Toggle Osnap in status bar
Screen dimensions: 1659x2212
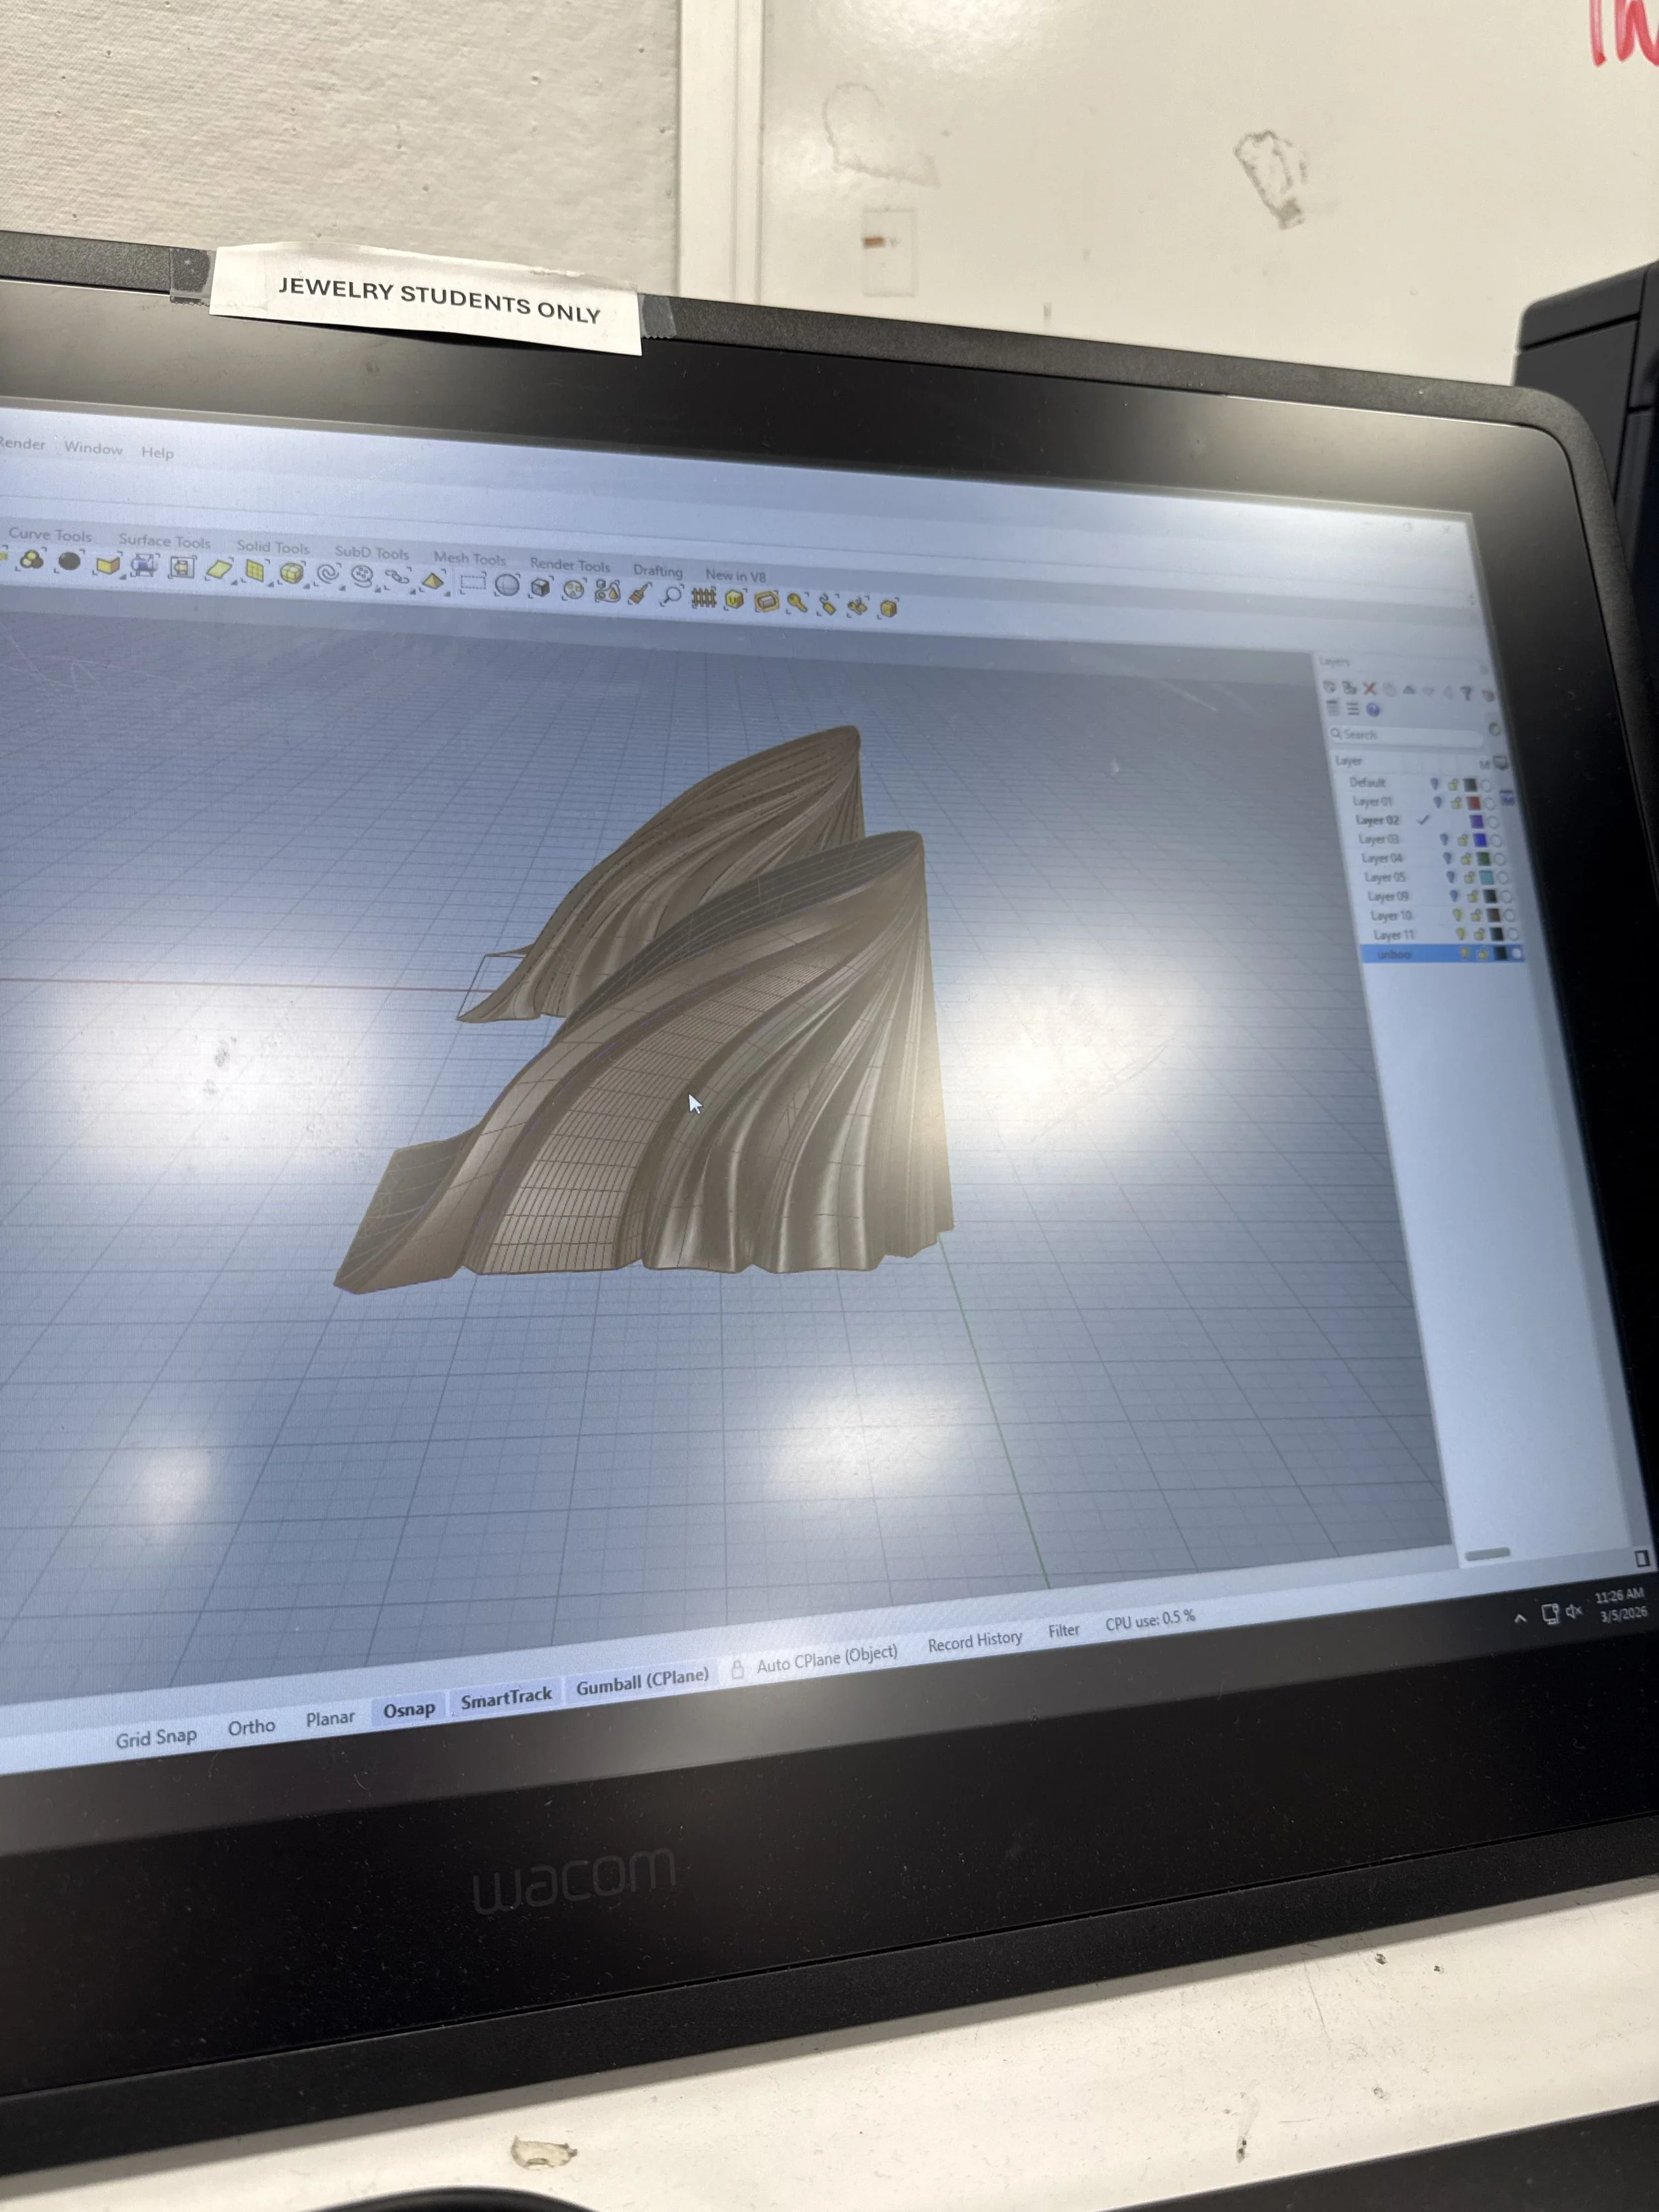tap(409, 1710)
